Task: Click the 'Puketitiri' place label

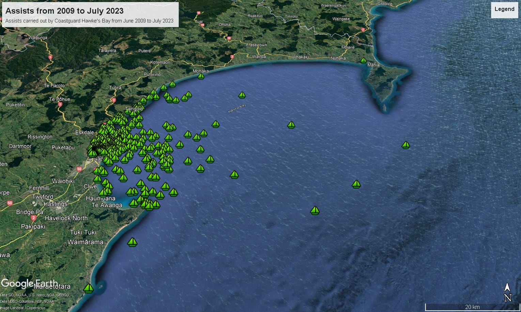Action: point(16,105)
